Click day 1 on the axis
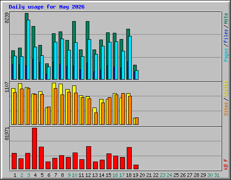 point(15,175)
